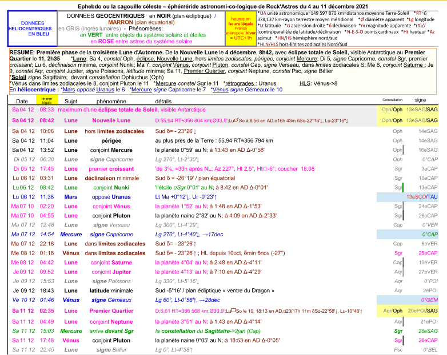Click the time '08:33' in first row

pyautogui.click(x=47, y=110)
